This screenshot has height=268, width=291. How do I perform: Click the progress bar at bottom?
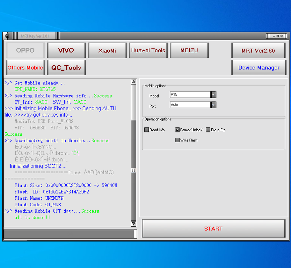[70, 234]
